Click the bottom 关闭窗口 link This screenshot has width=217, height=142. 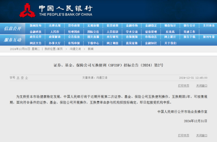tap(202, 135)
